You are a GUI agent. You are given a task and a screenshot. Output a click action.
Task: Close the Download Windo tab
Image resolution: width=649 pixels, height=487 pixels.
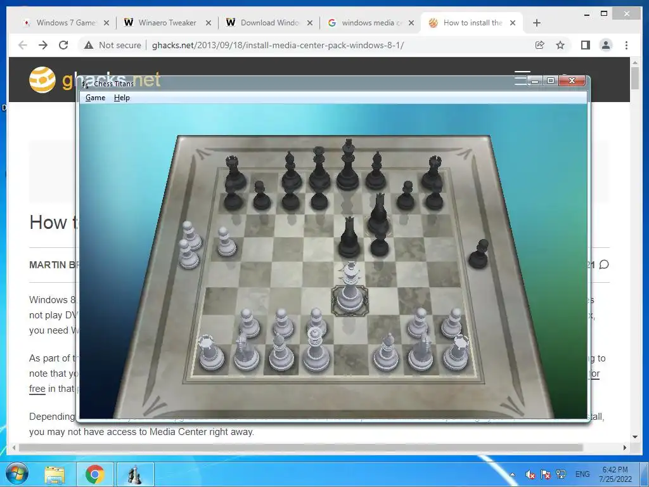pyautogui.click(x=309, y=23)
